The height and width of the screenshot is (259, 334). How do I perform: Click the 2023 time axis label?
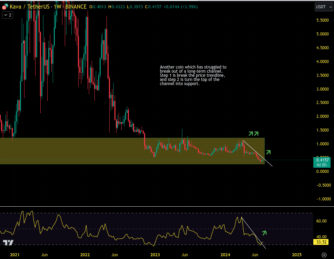click(155, 255)
